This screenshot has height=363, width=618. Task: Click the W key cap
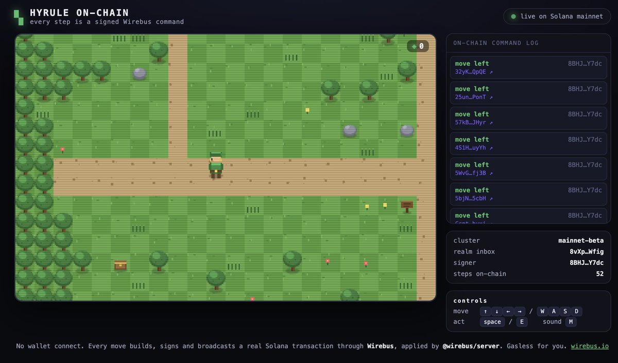542,311
